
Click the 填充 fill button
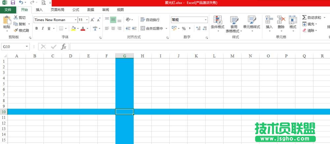[308, 24]
